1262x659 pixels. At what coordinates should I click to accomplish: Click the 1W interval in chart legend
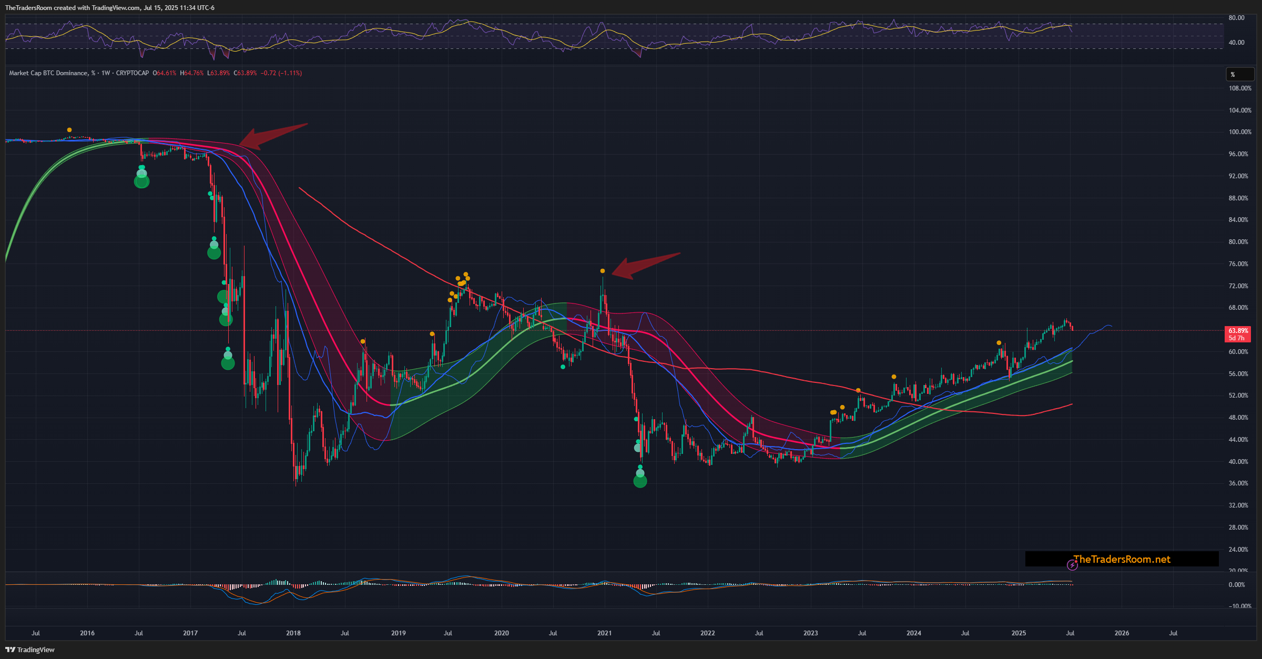point(106,73)
